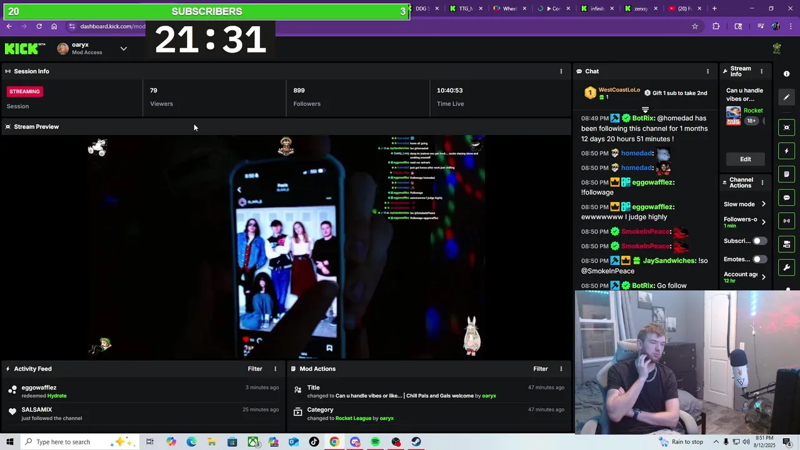
Task: Open Chrome profile avatar
Action: [776, 26]
